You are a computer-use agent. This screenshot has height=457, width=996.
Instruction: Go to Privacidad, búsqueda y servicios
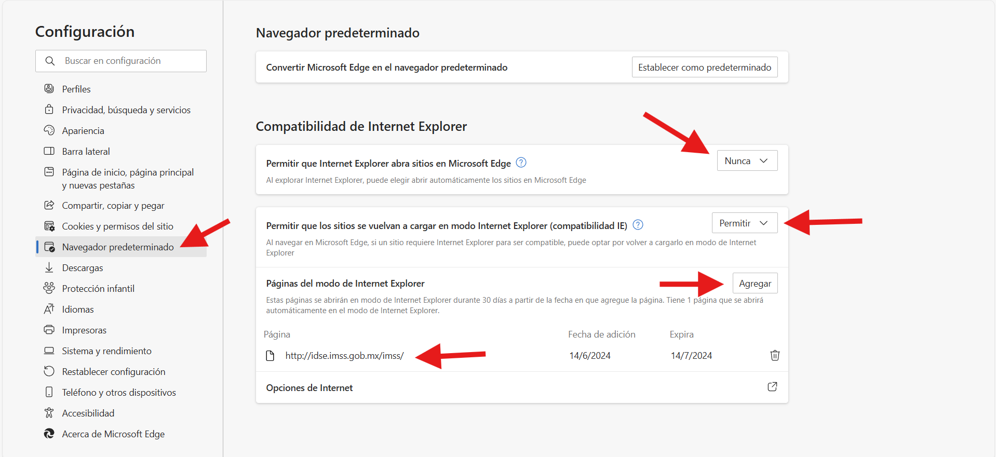[121, 110]
